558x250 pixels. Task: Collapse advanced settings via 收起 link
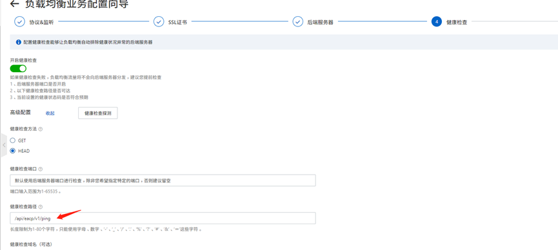pyautogui.click(x=50, y=113)
